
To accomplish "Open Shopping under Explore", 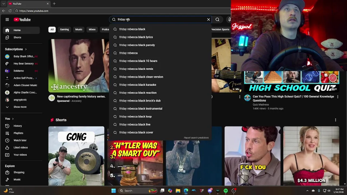I will click(21, 172).
